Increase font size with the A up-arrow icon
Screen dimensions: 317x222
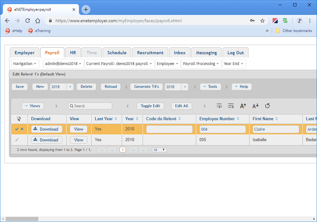point(243,106)
